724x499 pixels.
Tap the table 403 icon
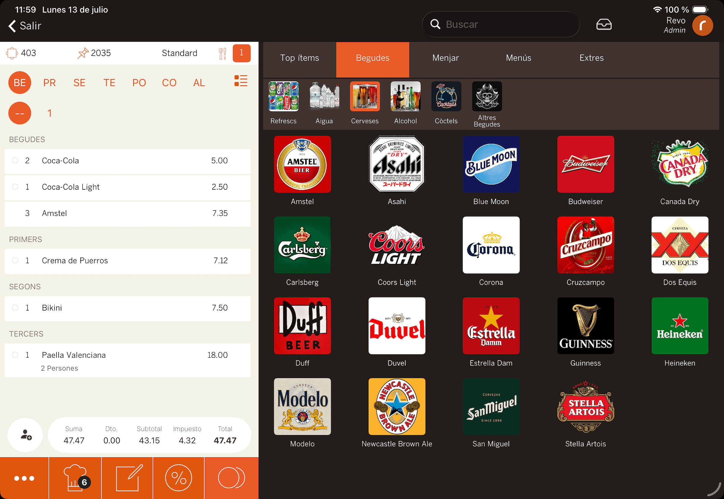(x=12, y=53)
